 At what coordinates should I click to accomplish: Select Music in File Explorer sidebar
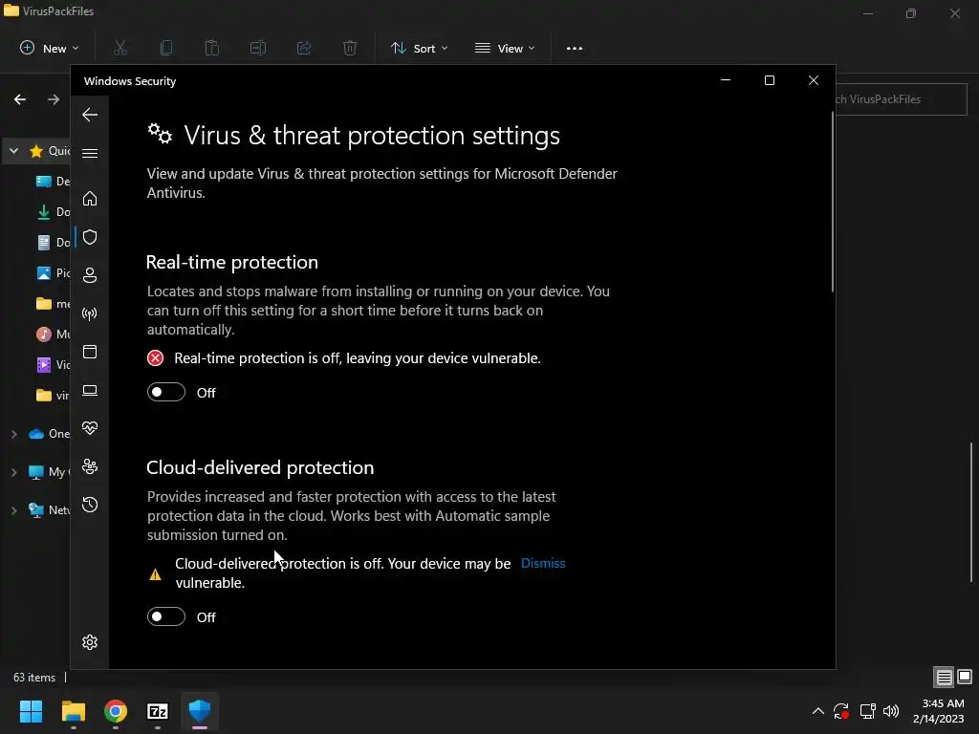coord(54,334)
